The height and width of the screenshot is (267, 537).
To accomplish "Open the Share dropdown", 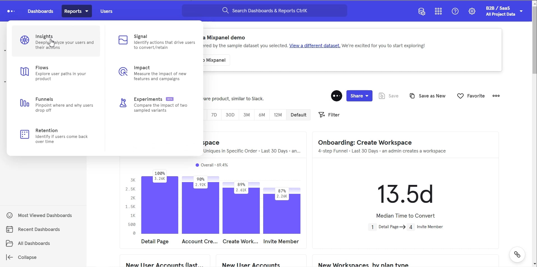I will 360,96.
